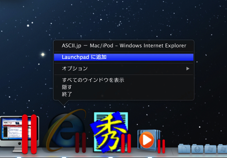
Task: Open the first Windows folder stack in dock
Action: [210, 149]
